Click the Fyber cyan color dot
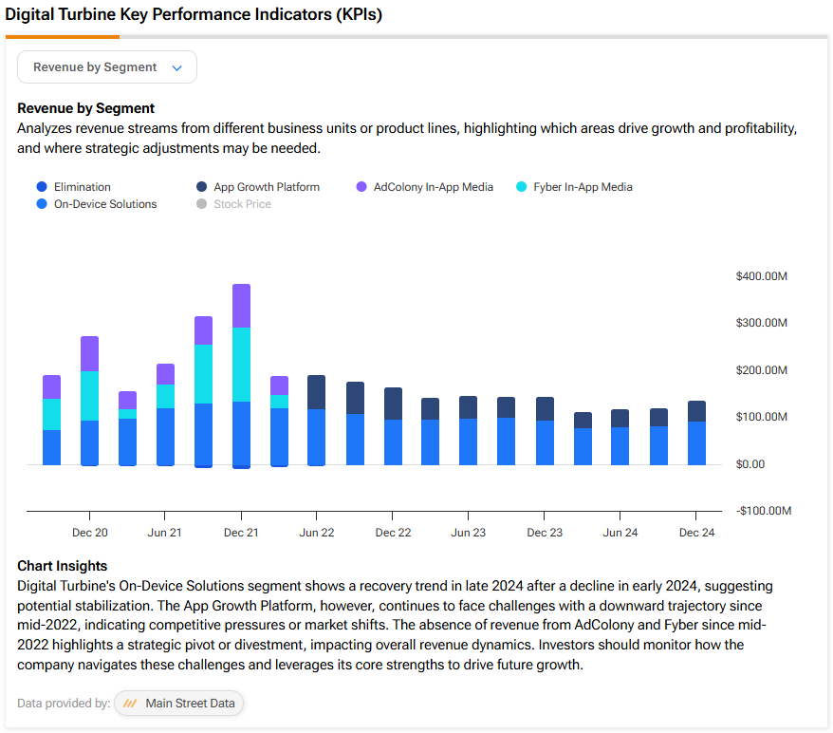The height and width of the screenshot is (733, 833). pos(521,187)
